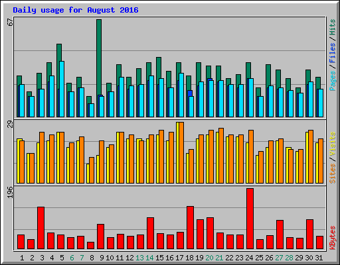Click day label '24' on x-axis
The width and height of the screenshot is (340, 265).
(x=249, y=258)
